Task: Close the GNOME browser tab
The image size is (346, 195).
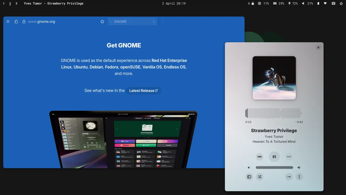Action: click(154, 22)
